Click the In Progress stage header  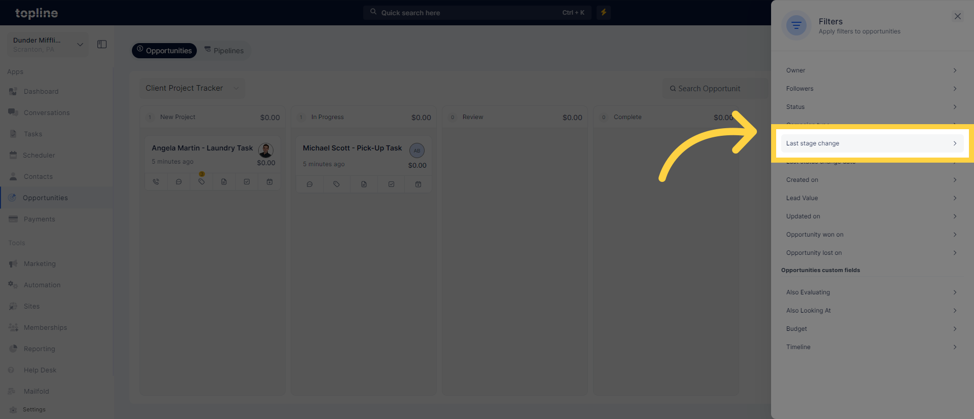coord(364,117)
